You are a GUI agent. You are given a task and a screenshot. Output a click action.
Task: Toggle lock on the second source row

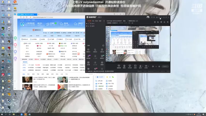[89, 26]
